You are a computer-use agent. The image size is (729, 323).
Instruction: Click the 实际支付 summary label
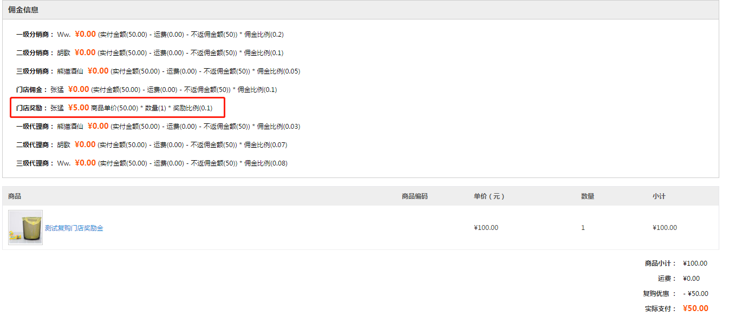point(661,309)
